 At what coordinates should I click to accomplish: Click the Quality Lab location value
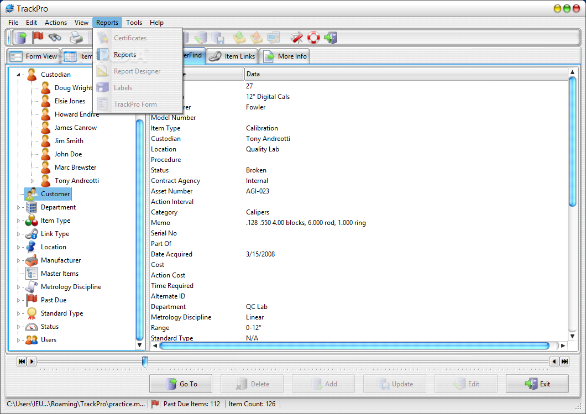263,149
